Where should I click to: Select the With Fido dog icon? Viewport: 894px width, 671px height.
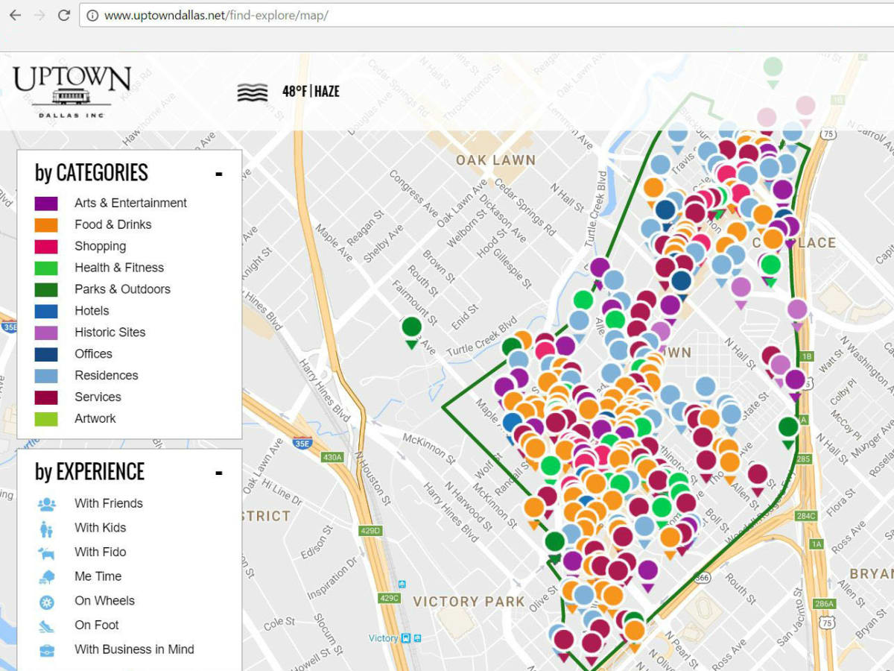pos(48,552)
